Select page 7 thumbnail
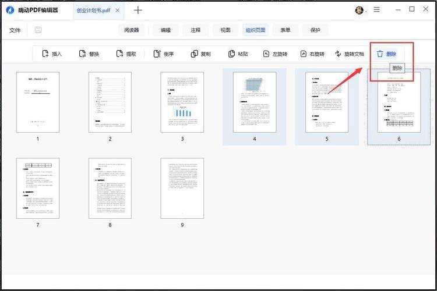 coord(38,188)
